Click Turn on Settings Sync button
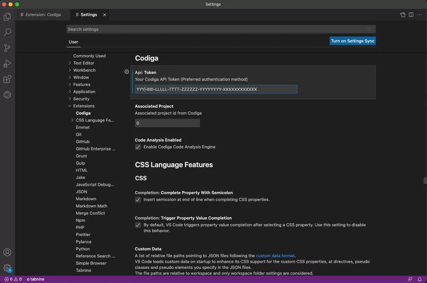 click(x=352, y=41)
